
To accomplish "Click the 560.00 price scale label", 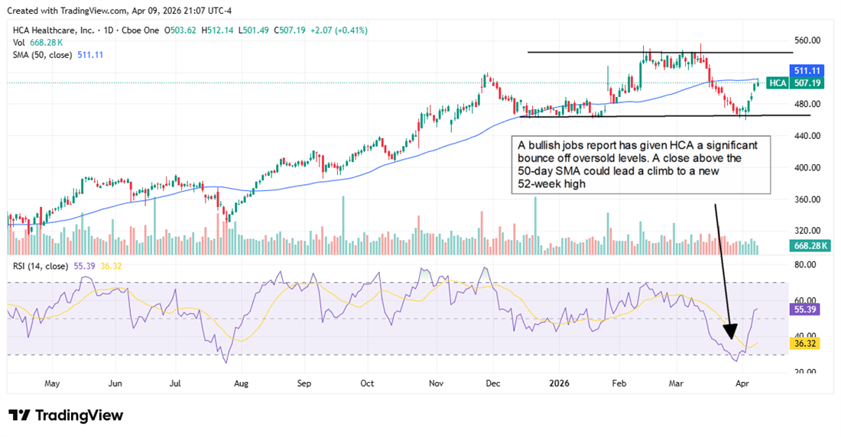I will (808, 40).
